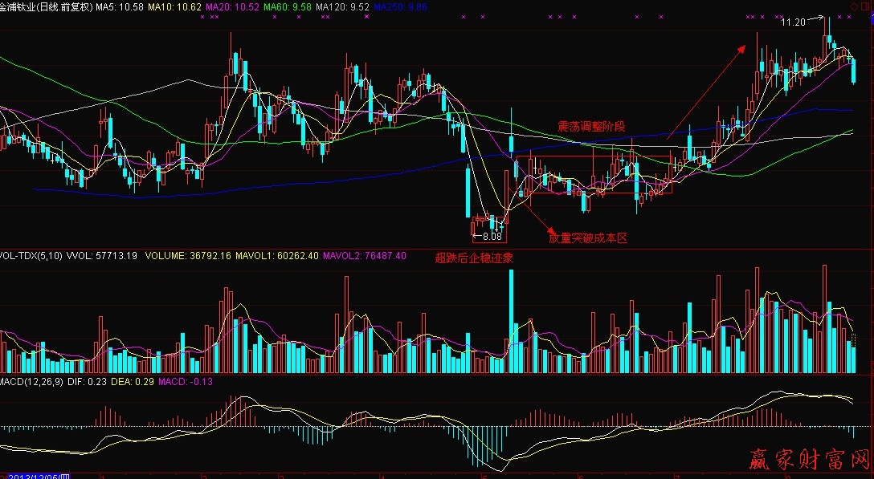Click the 赢家财富网 watermark link
This screenshot has height=479, width=874.
809,460
